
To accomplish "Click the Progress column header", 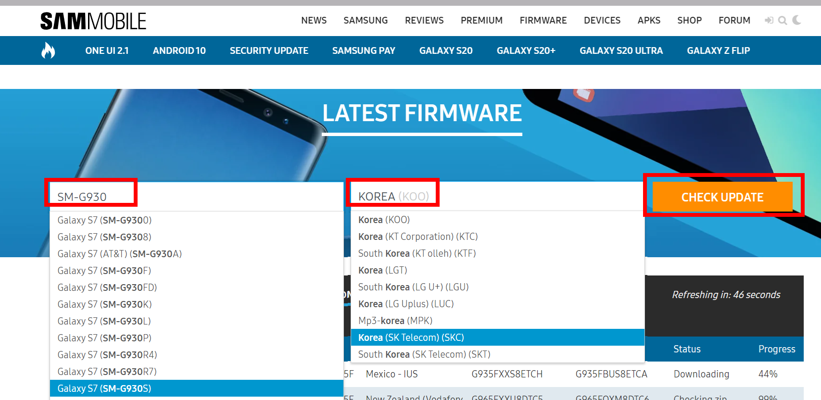I will pyautogui.click(x=777, y=349).
